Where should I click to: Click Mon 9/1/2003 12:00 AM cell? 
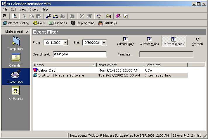pos(118,70)
